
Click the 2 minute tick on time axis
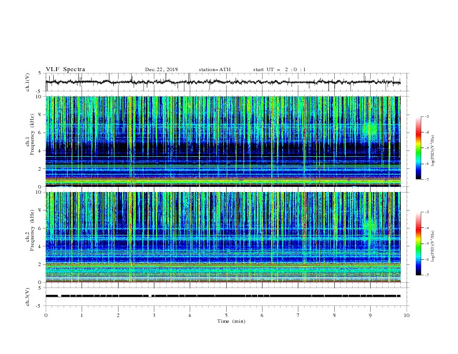coord(118,315)
